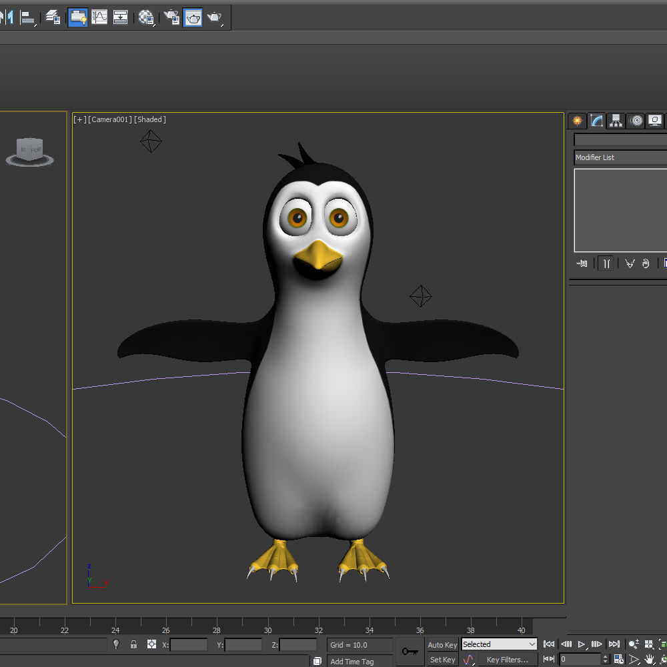Open the Render Setup dialog
667x667 pixels.
point(172,17)
